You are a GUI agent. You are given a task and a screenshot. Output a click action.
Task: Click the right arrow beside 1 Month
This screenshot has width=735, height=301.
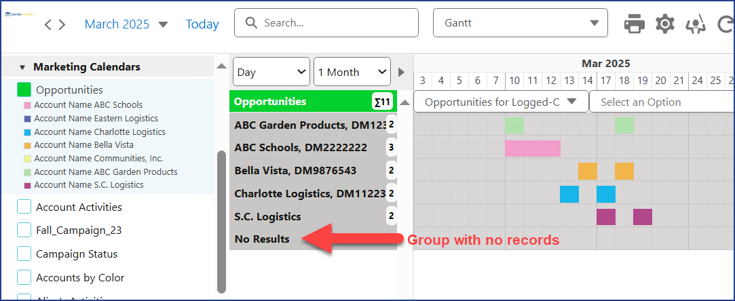(401, 72)
